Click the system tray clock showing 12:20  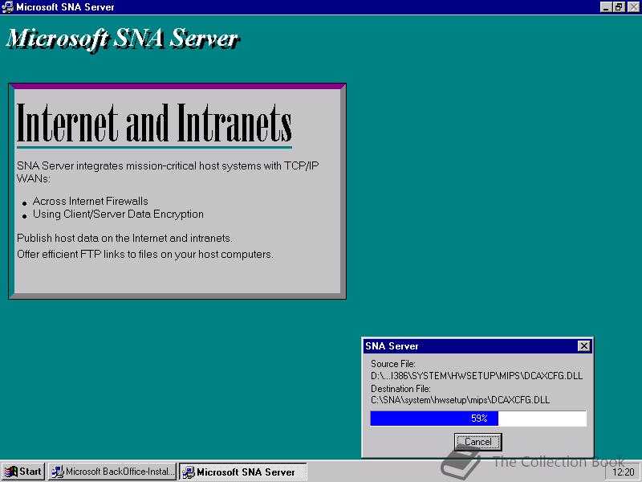tap(624, 472)
